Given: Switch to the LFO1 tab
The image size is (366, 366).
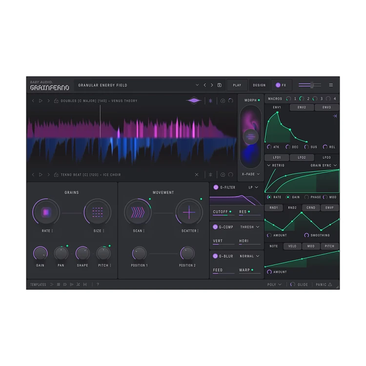Looking at the screenshot, I should coord(277,157).
